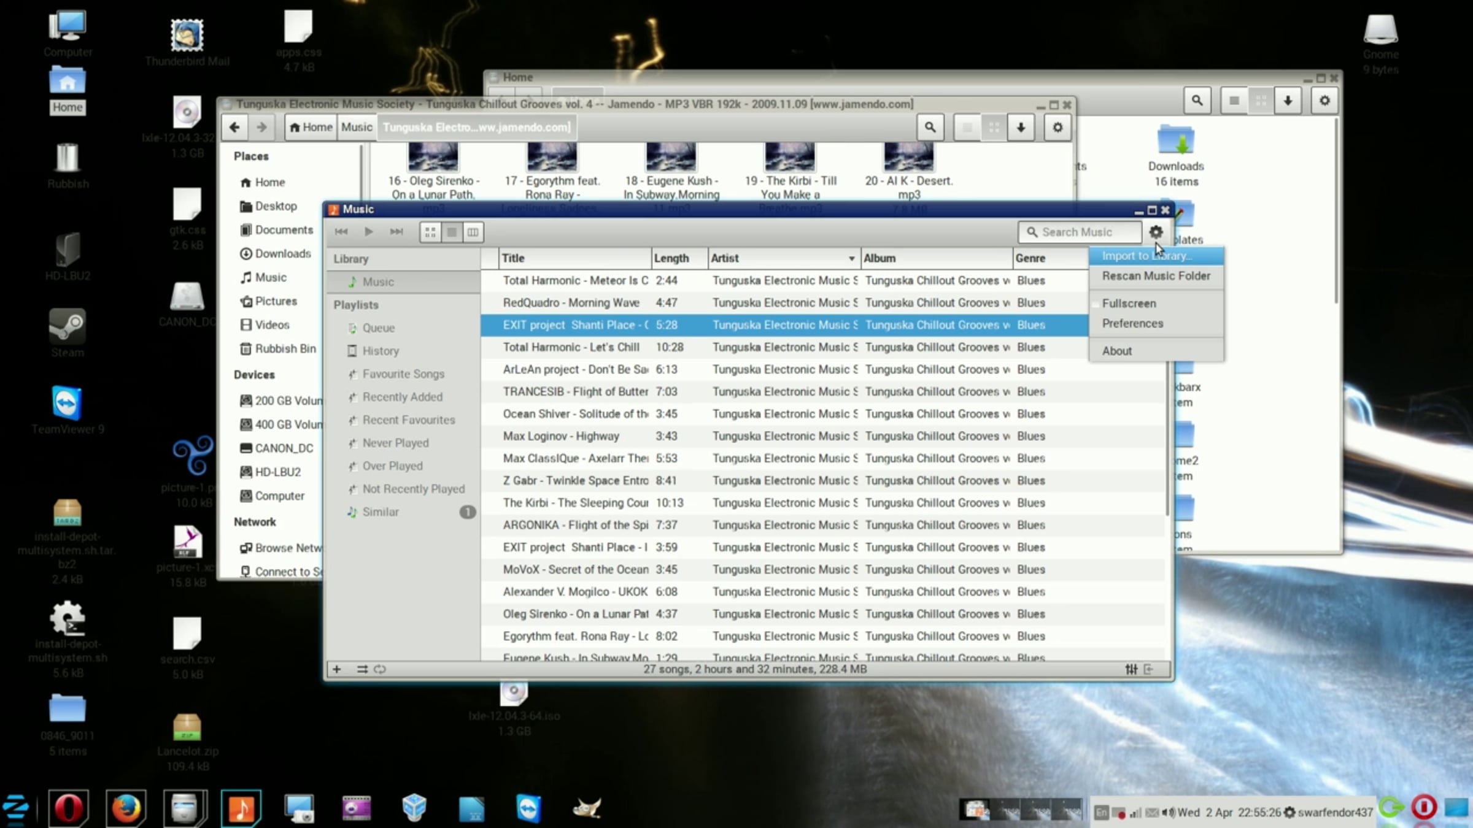Screen dimensions: 1473x828
Task: Open the Similar playlist
Action: [x=403, y=512]
